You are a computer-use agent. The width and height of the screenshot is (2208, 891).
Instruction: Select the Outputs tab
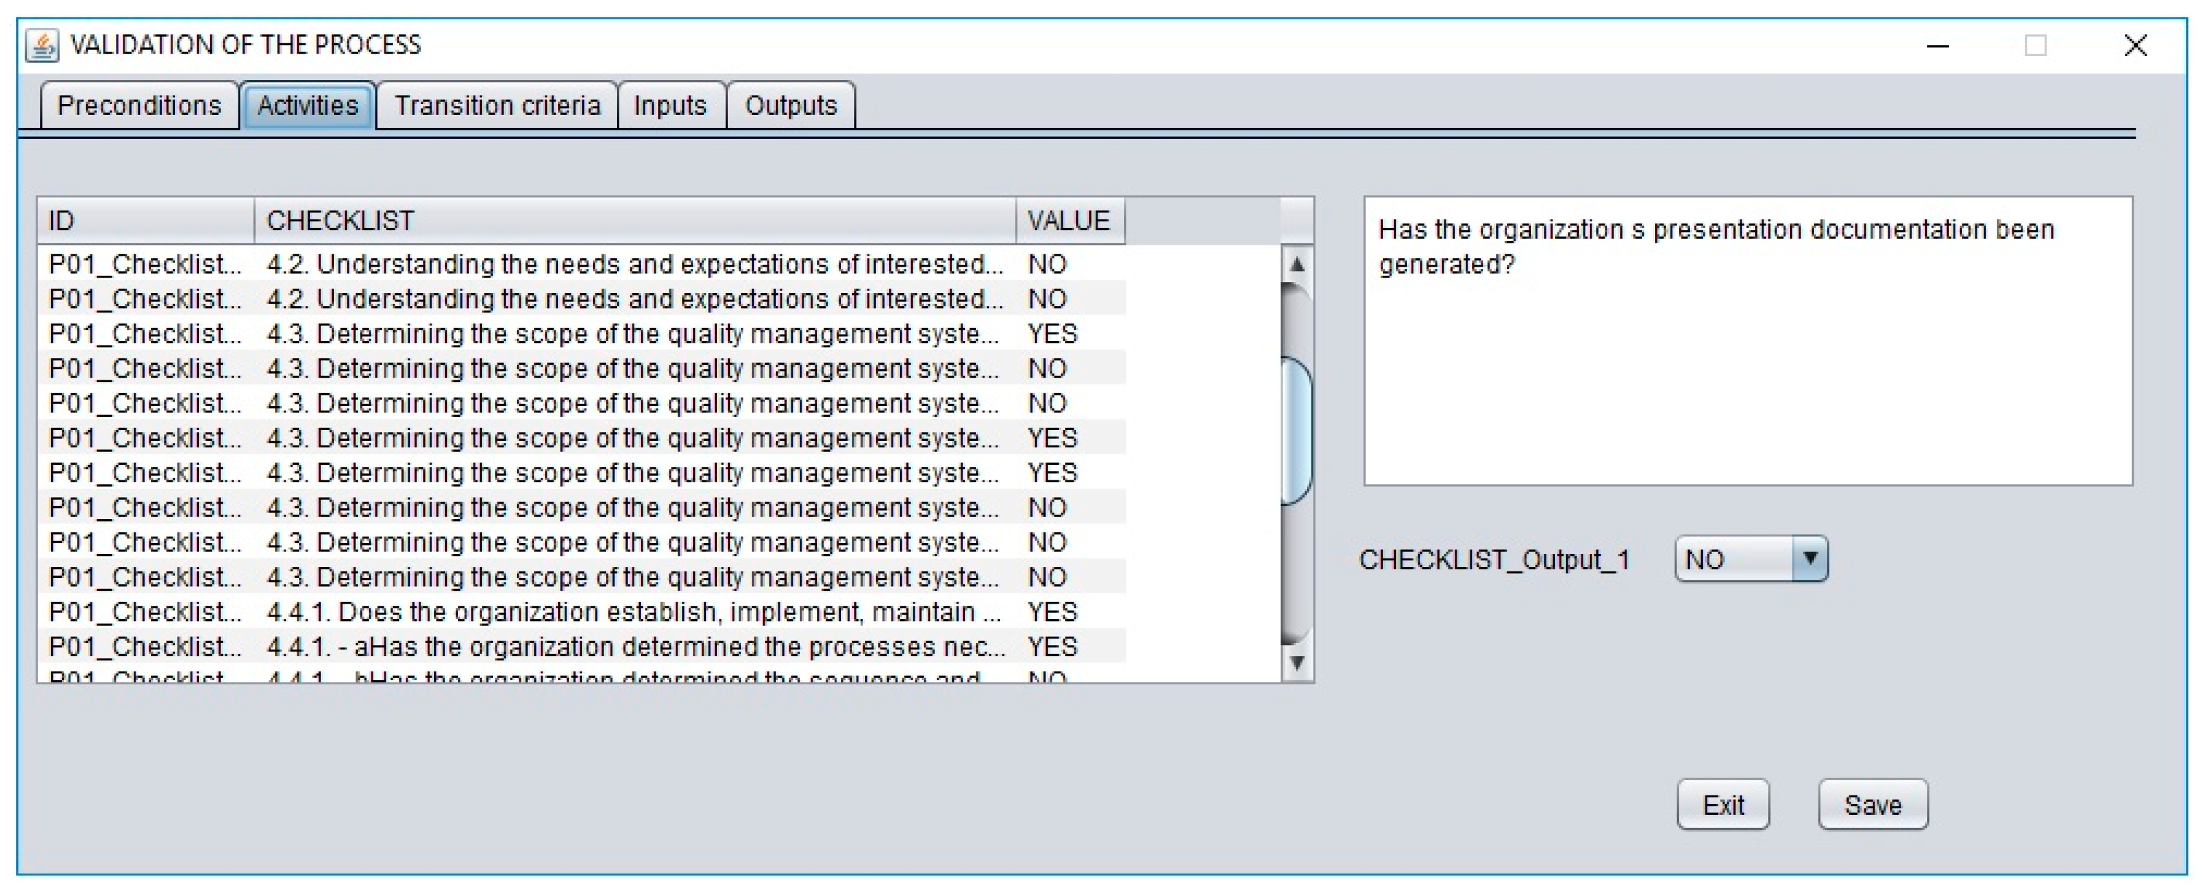[x=790, y=105]
